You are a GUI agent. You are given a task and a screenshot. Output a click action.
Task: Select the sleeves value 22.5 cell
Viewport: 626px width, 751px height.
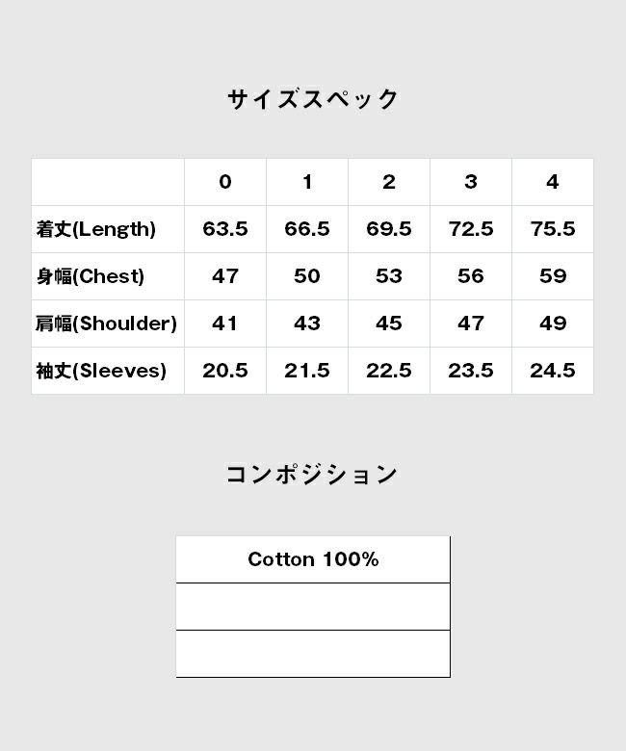[389, 371]
